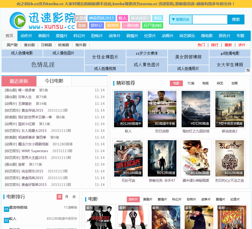Open the Divergence movie poster thumbnail
Image resolution: width=252 pixels, height=229 pixels.
[100, 217]
